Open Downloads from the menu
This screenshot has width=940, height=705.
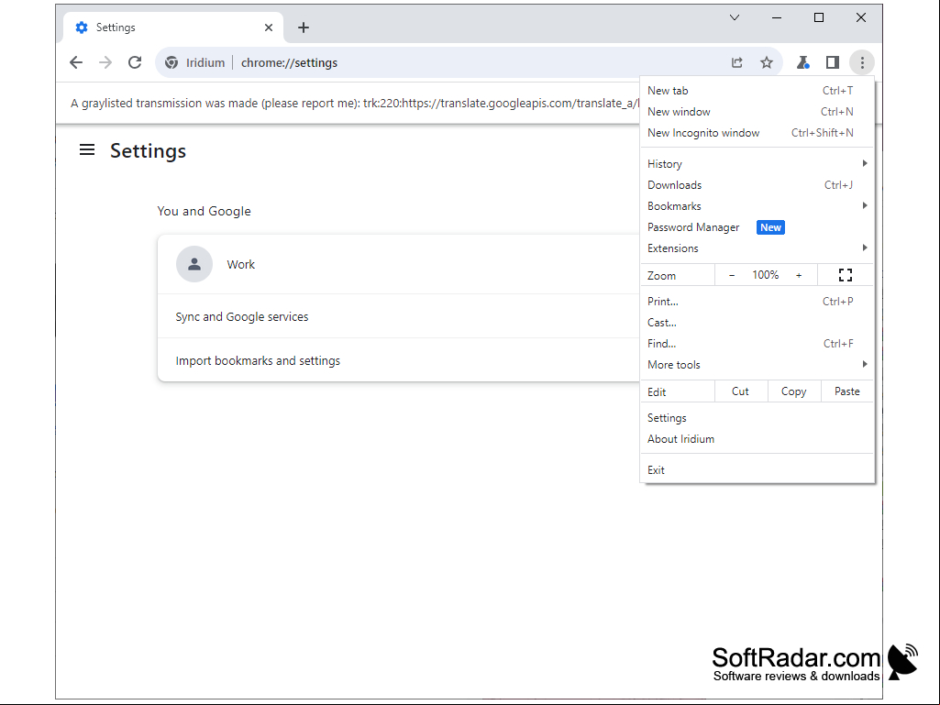coord(758,184)
